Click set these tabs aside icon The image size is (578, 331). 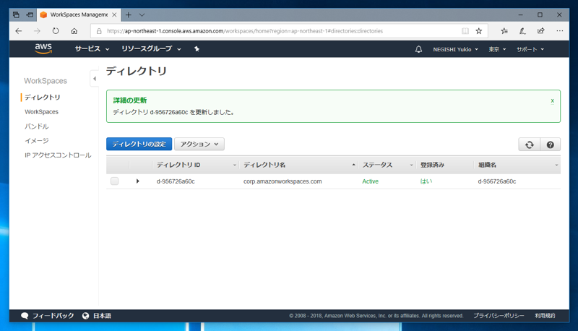[x=30, y=14]
